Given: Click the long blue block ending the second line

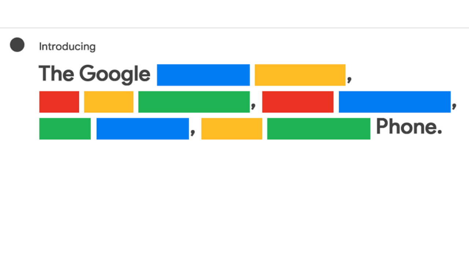Looking at the screenshot, I should 395,102.
